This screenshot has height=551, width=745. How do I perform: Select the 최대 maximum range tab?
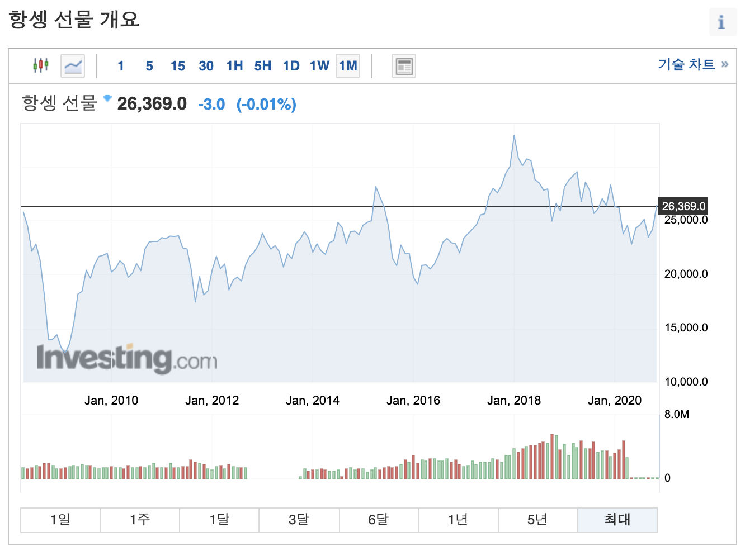click(617, 520)
